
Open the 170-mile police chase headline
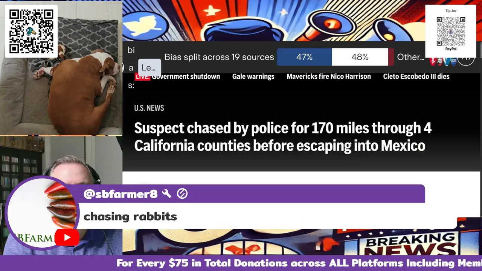[x=283, y=137]
